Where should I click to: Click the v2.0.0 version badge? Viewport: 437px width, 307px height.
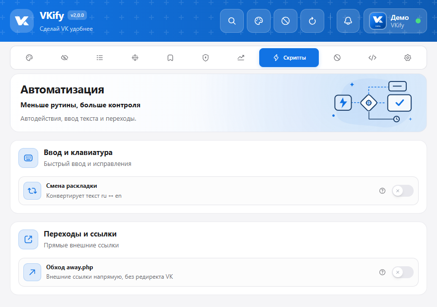click(x=77, y=15)
